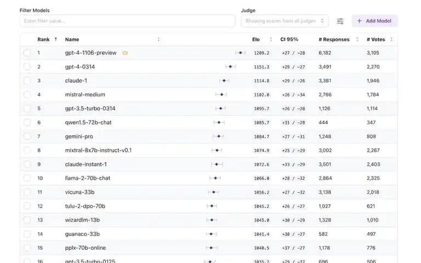This screenshot has width=421, height=263.
Task: Check the llama-2-70b-chat row checkbox
Action: coord(27,178)
